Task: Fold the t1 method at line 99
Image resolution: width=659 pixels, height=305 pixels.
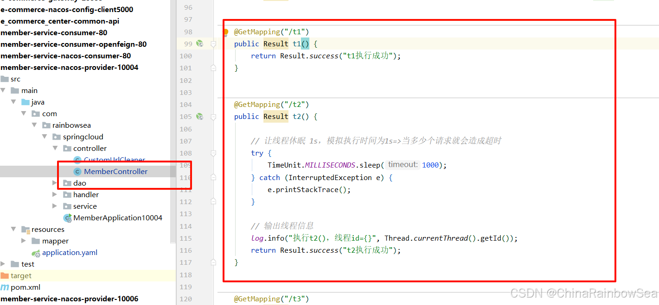Action: coord(213,44)
